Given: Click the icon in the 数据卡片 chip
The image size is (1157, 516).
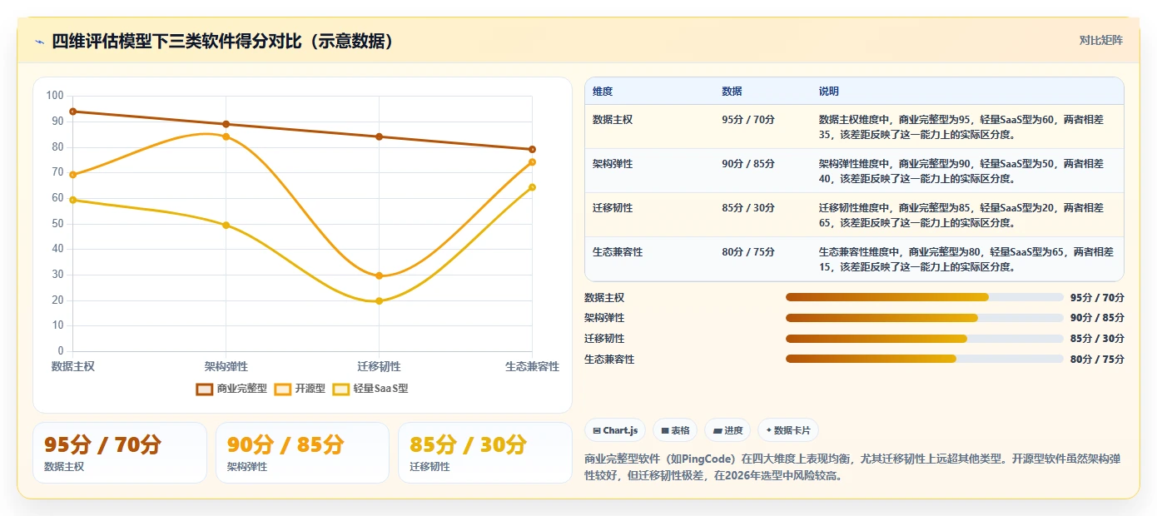Looking at the screenshot, I should click(768, 430).
